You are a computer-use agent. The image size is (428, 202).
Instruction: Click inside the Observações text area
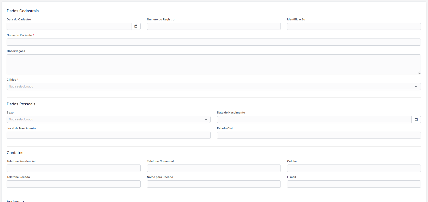[x=213, y=64]
